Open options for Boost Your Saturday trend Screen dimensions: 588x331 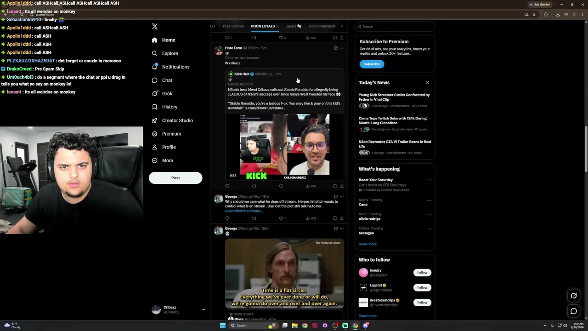click(x=429, y=180)
